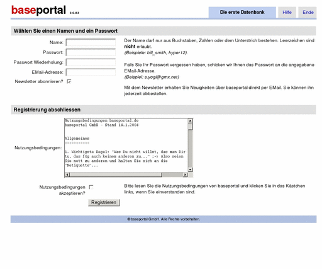Click the baseportal logo
The image size is (322, 269).
pos(38,10)
